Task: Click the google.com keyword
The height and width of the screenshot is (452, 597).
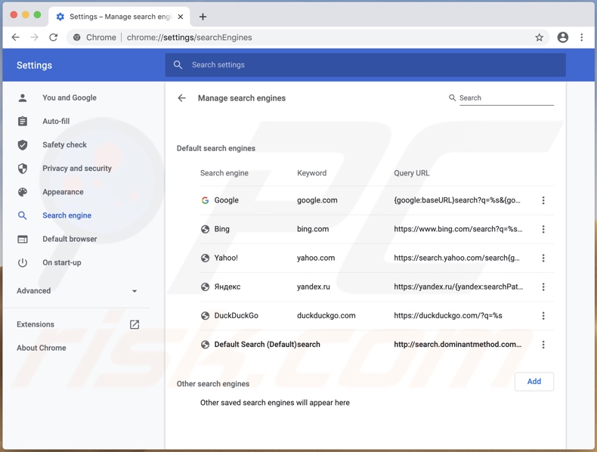Action: tap(317, 200)
